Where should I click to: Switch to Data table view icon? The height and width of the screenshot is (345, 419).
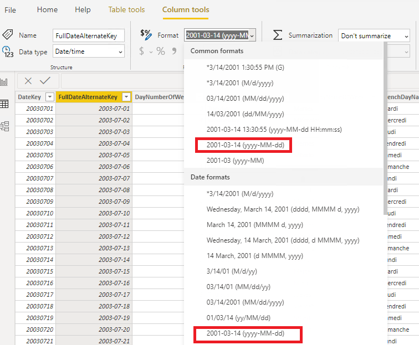[4, 104]
